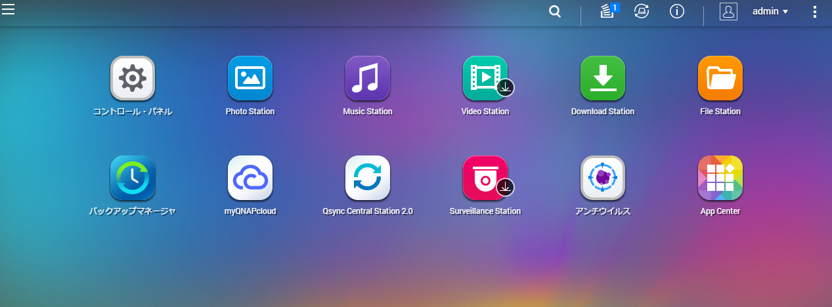Open background tasks icon with badge
Screen dimensions: 832x307
click(x=609, y=11)
